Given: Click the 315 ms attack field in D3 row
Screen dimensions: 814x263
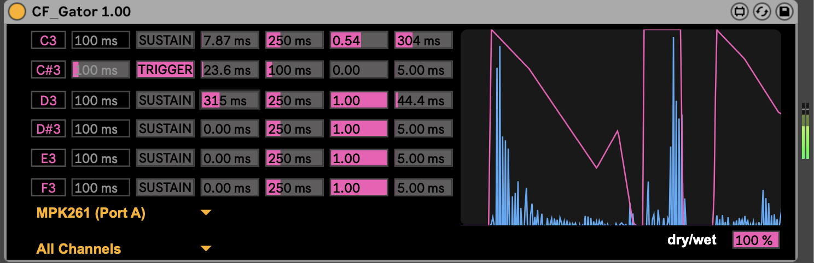Looking at the screenshot, I should pos(229,100).
